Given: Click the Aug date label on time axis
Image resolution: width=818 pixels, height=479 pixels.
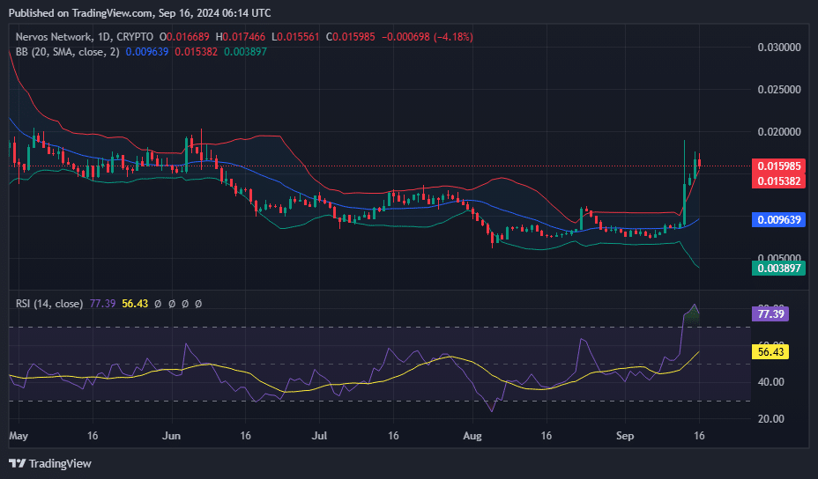Looking at the screenshot, I should (x=472, y=436).
